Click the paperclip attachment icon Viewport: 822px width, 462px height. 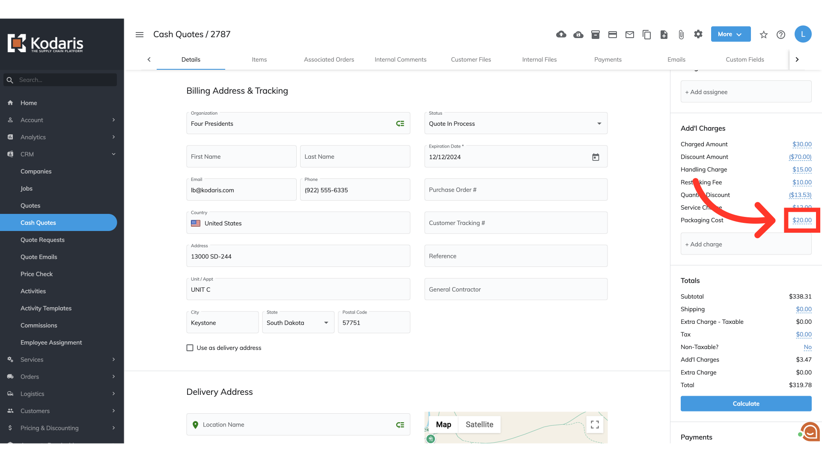(681, 34)
